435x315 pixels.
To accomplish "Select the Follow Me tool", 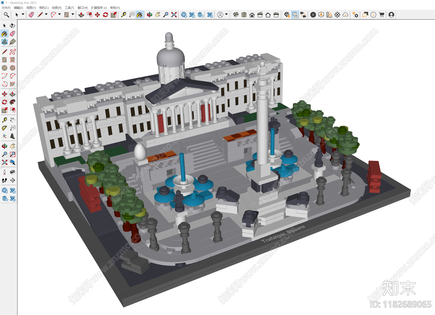I will coord(13,102).
